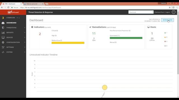179x100 pixels.
Task: Click the WatchGuard logo
Action: [x=13, y=12]
